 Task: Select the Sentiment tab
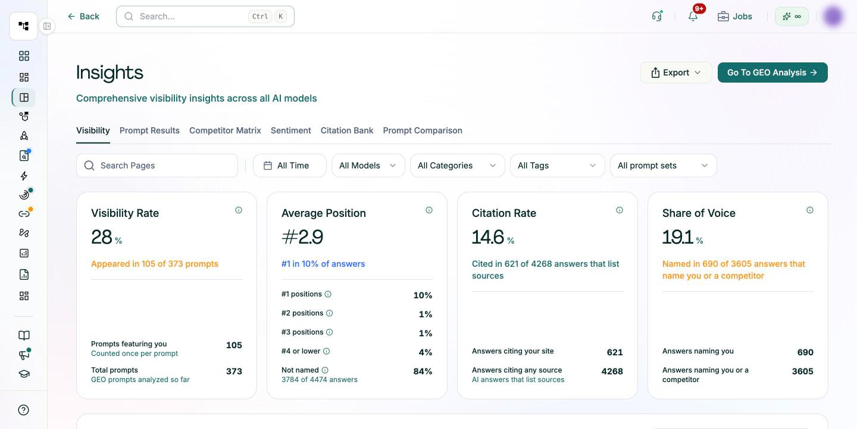[x=291, y=130]
